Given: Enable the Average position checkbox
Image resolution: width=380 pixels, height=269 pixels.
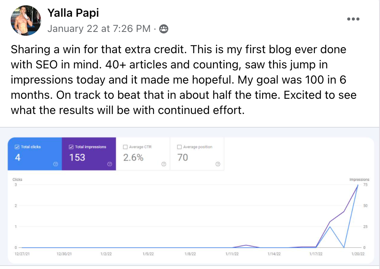Looking at the screenshot, I should (180, 147).
